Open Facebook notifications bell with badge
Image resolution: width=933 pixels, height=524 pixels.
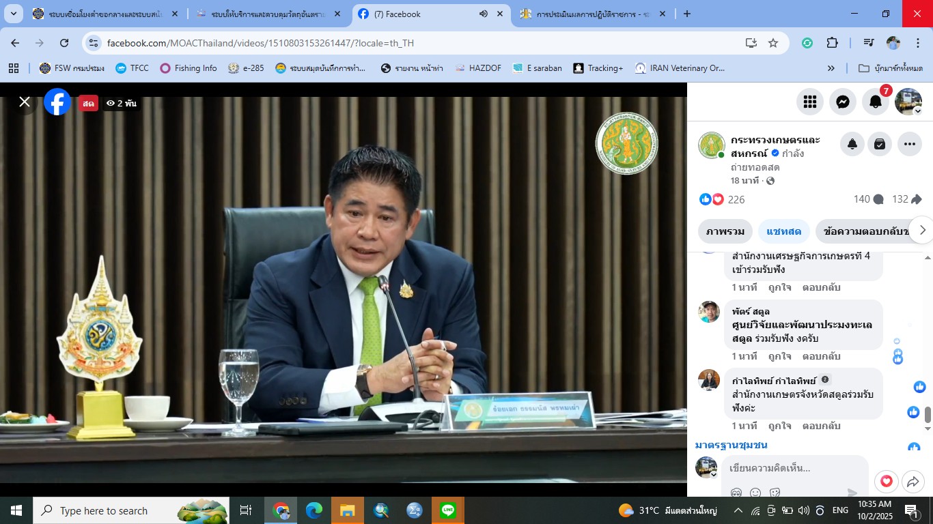click(876, 102)
